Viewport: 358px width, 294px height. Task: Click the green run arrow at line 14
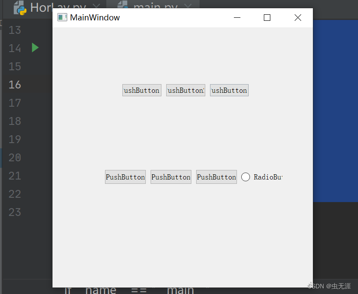tap(35, 48)
